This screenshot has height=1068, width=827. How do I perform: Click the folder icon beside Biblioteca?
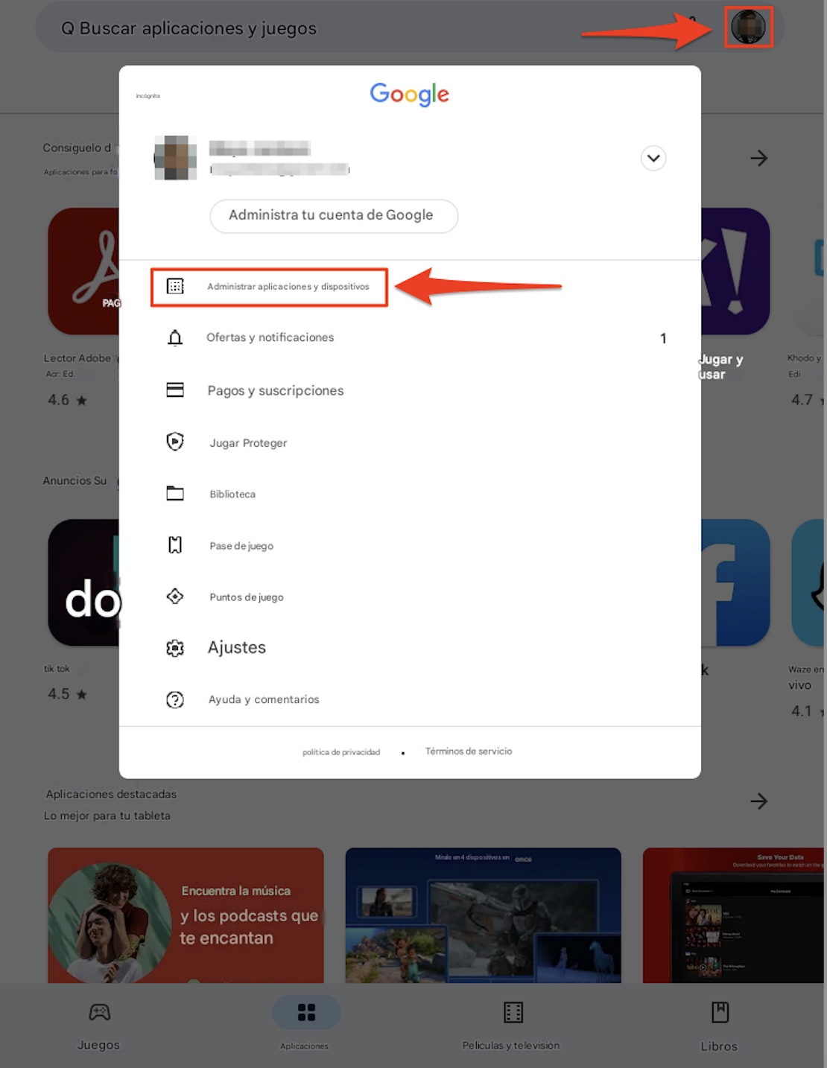pyautogui.click(x=175, y=493)
